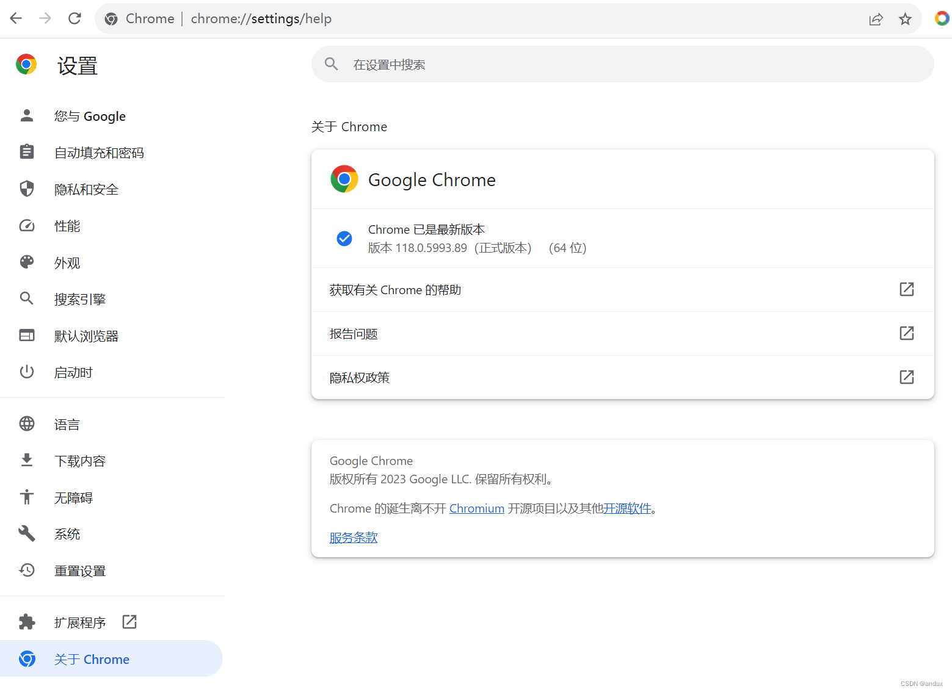Bookmark this page with star icon
Viewport: 952px width, 692px height.
[906, 19]
